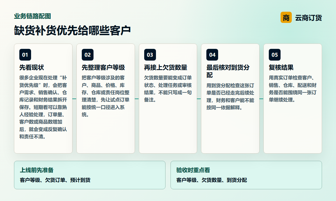This screenshot has height=201, width=336.
Task: Click the orange 商 logo icon
Action: 286,18
